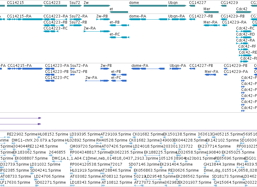Click EST RE22902.5prime label
The height and width of the screenshot is (187, 257).
coord(22,134)
